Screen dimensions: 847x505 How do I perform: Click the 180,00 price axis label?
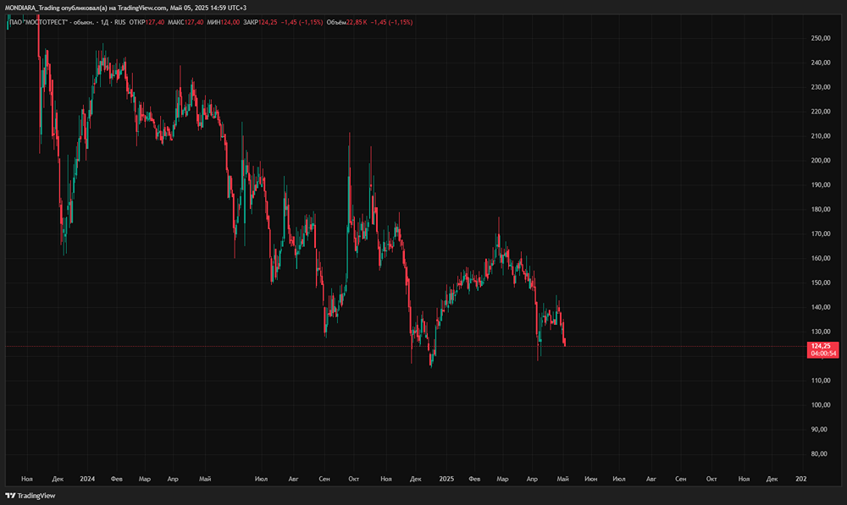click(x=821, y=209)
